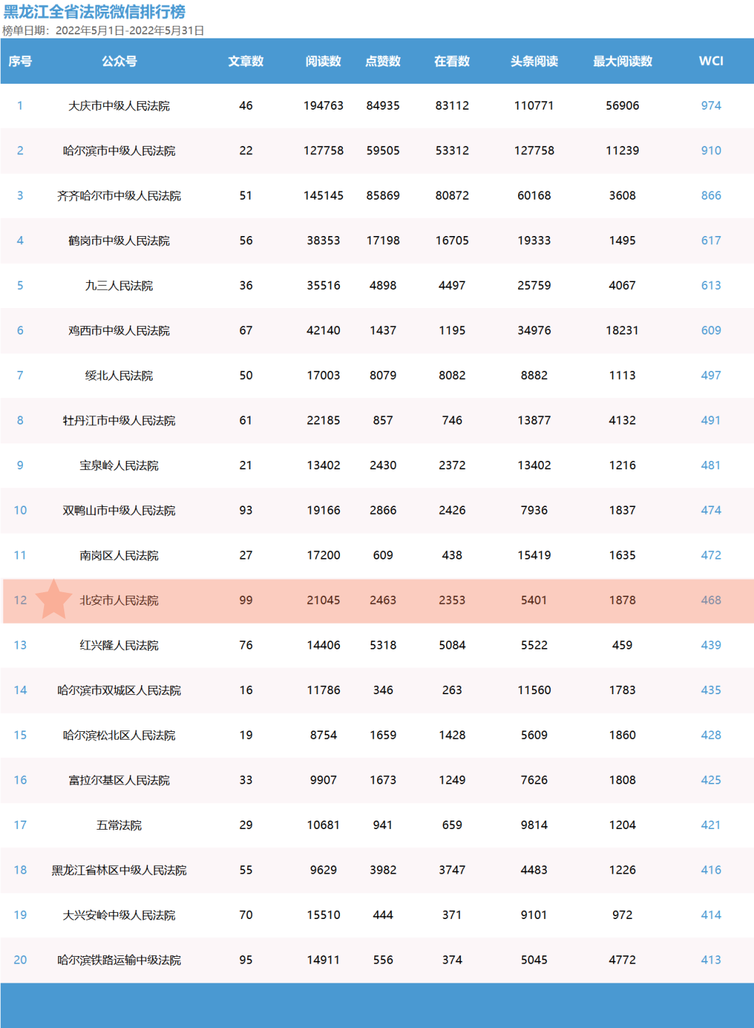Select 黑龙江省林区中级人民法院 row
Image resolution: width=754 pixels, height=1028 pixels.
coord(119,870)
